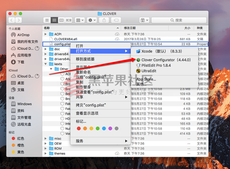The image size is (230, 169).
Task: Apply the red tag color dot
Action: 79,128
